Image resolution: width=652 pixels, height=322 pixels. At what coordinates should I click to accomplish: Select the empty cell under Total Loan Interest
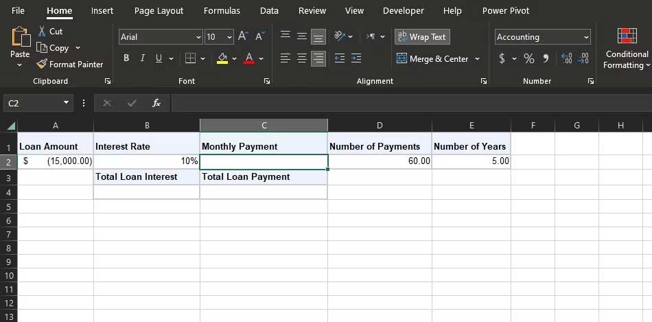point(146,192)
